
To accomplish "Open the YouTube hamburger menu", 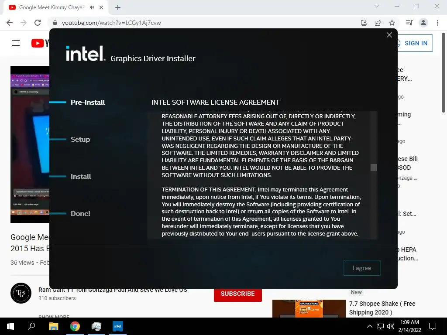I will pos(16,43).
